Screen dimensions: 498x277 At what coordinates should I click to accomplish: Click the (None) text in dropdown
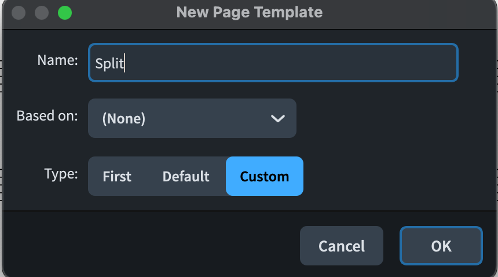click(x=123, y=119)
